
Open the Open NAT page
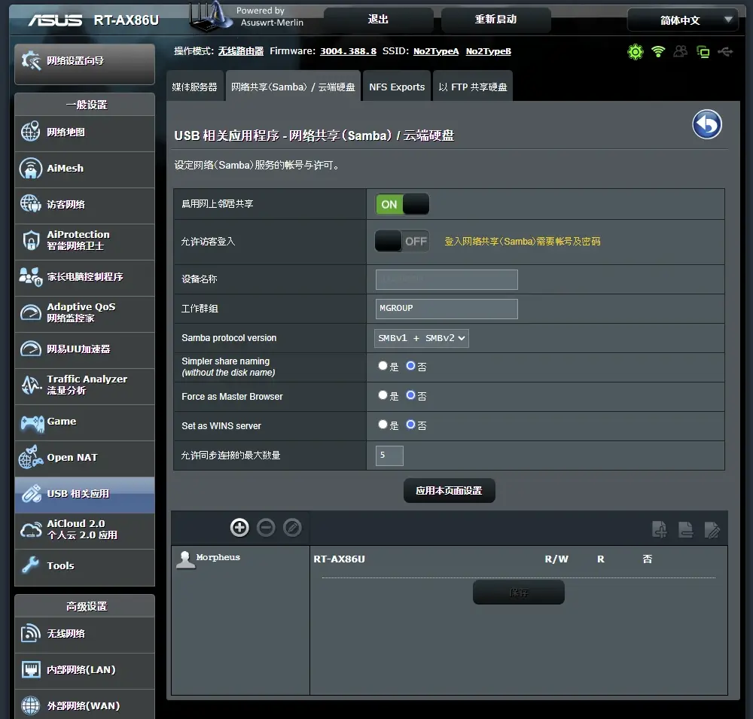tap(84, 458)
